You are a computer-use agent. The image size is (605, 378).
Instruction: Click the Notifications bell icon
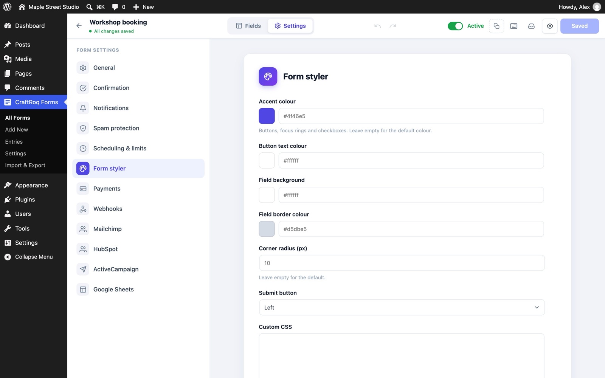click(x=83, y=108)
